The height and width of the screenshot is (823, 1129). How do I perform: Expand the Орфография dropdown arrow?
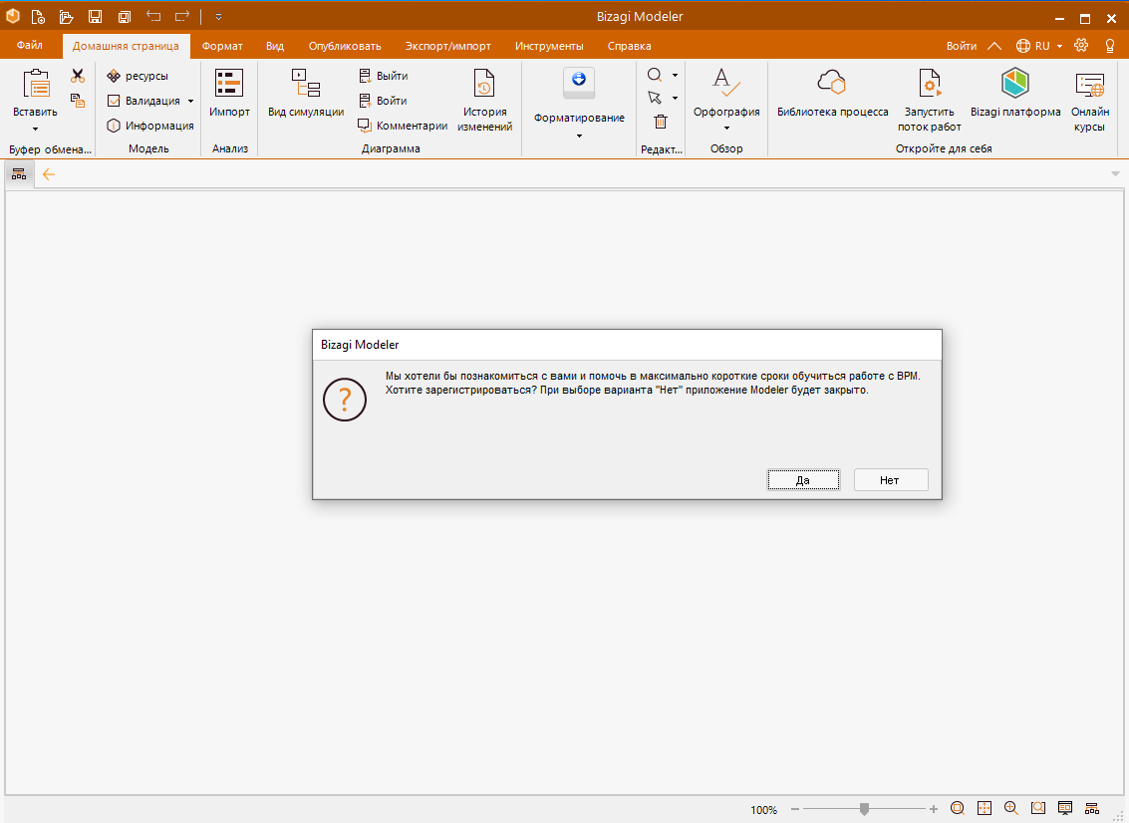[x=726, y=129]
